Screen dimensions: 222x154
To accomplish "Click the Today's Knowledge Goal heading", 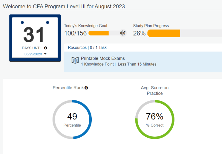I will (85, 26).
